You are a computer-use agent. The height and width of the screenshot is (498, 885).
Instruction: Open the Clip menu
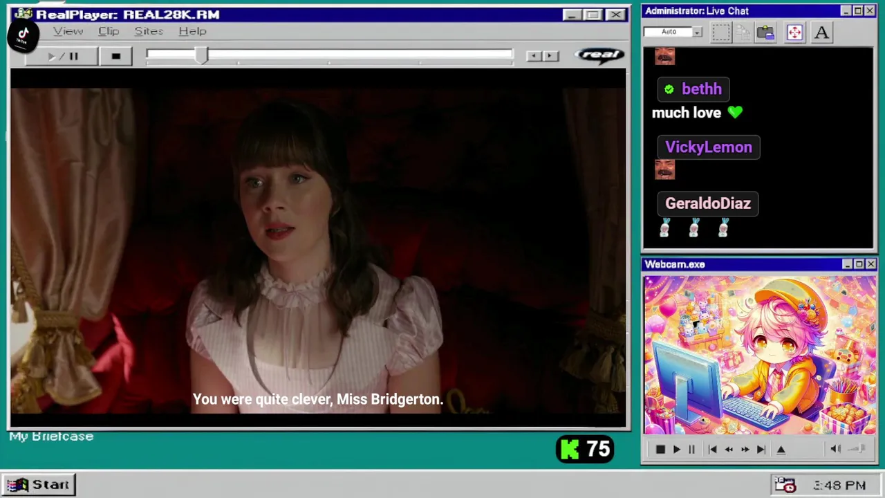tap(109, 31)
